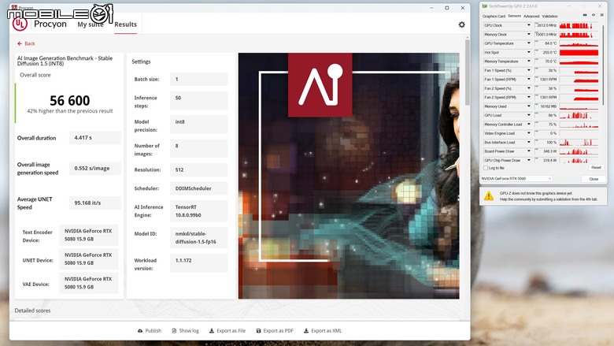Image resolution: width=614 pixels, height=346 pixels.
Task: Select the 0.552 s/image speed value
Action: click(95, 169)
